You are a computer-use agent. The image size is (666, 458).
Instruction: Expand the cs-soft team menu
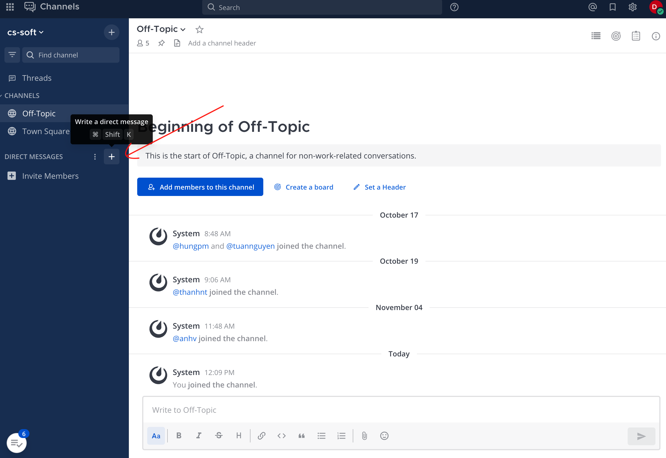pos(25,32)
